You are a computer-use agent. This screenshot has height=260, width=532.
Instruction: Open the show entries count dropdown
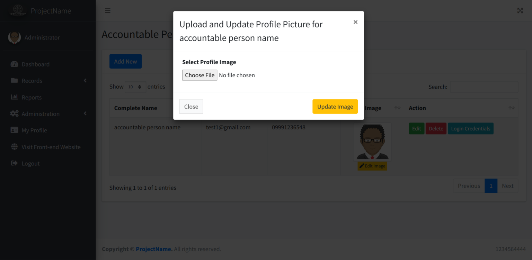[x=135, y=87]
